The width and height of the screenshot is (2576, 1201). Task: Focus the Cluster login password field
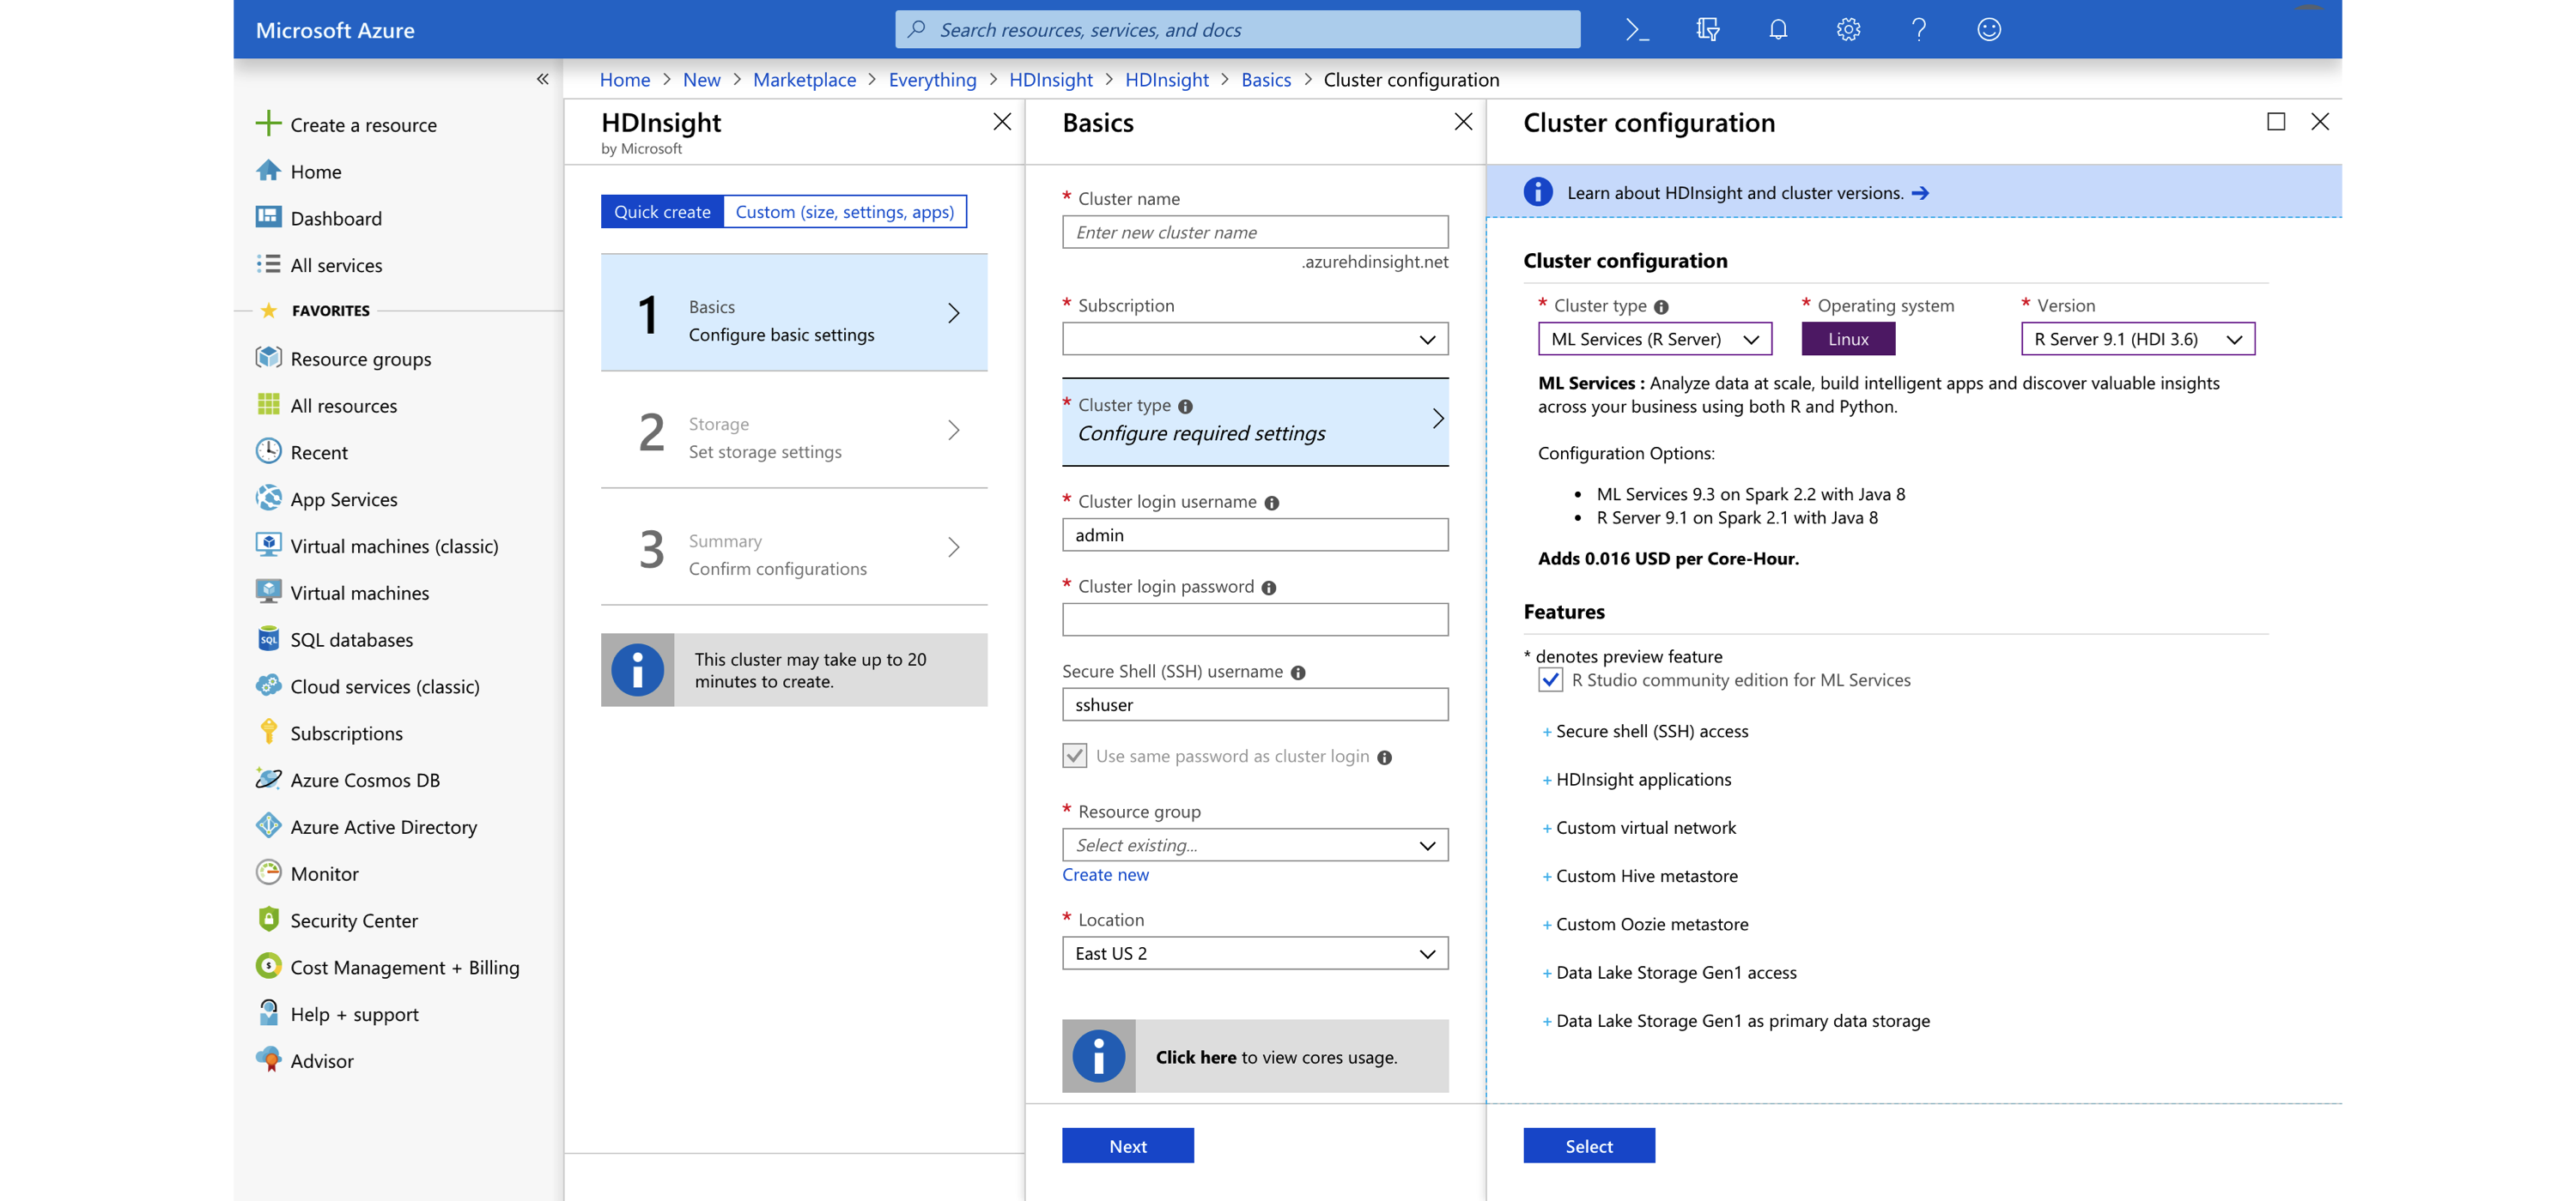[x=1255, y=620]
